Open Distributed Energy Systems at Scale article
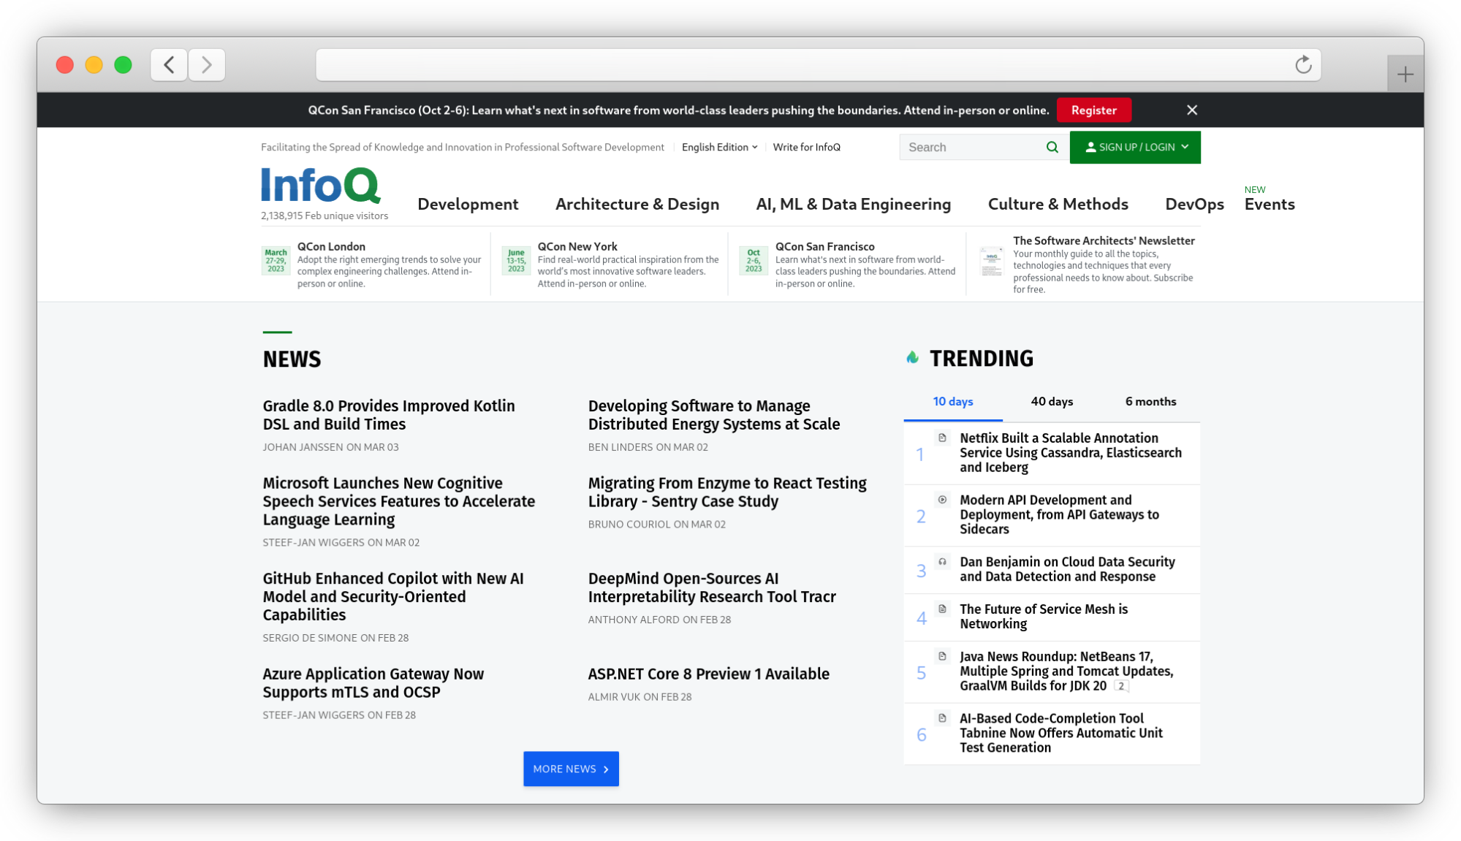 tap(714, 415)
